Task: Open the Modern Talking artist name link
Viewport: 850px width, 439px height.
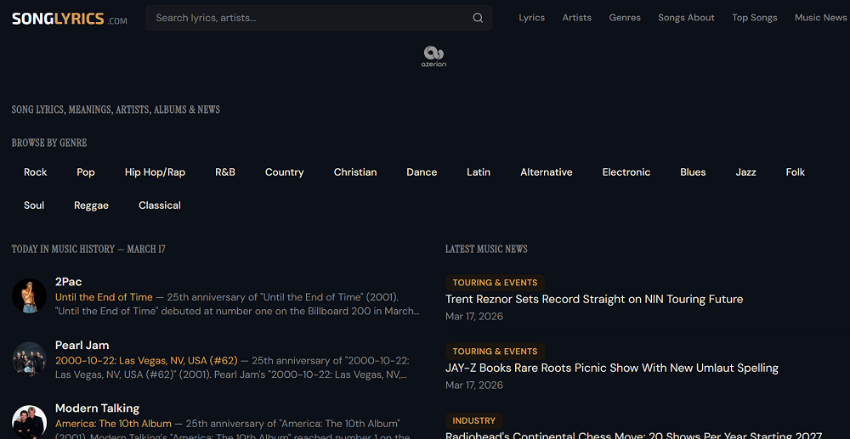Action: point(97,408)
